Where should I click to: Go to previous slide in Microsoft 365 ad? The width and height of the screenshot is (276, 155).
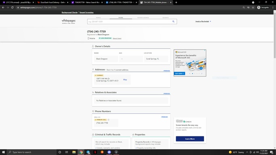pyautogui.click(x=190, y=73)
